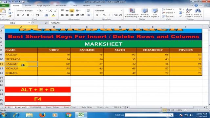Apply percent style
Viewport: 210px width, 118px height.
click(x=104, y=15)
